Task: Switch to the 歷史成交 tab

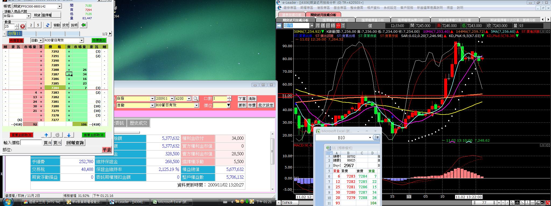Action: click(x=138, y=123)
